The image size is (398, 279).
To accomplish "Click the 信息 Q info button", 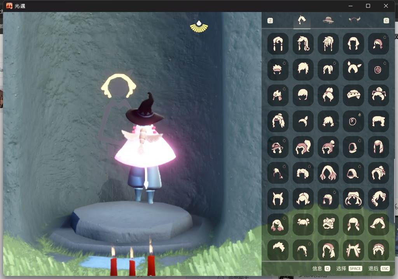I will (x=321, y=269).
